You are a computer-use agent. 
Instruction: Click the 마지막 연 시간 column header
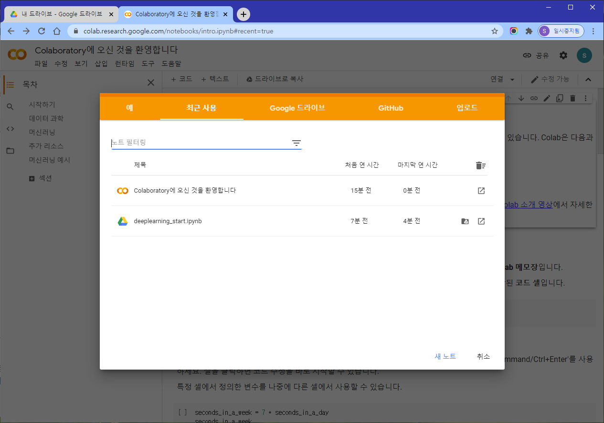point(418,165)
